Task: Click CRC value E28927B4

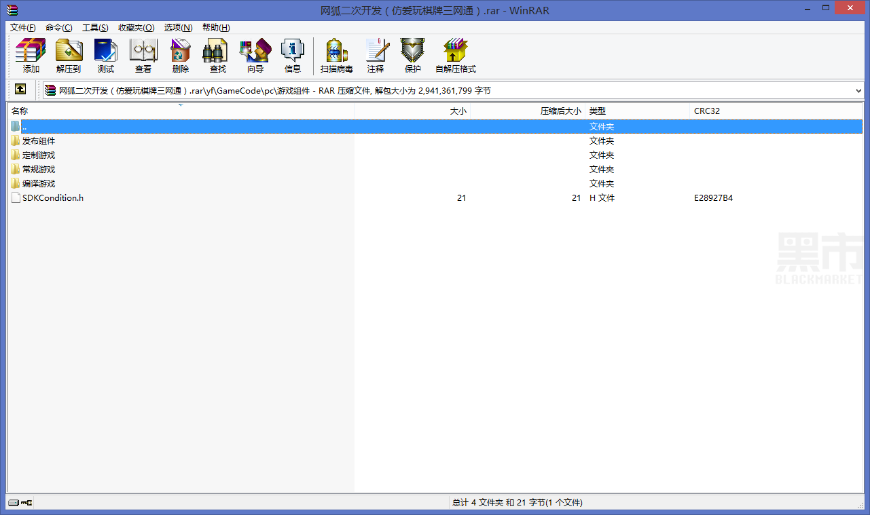Action: pos(713,198)
